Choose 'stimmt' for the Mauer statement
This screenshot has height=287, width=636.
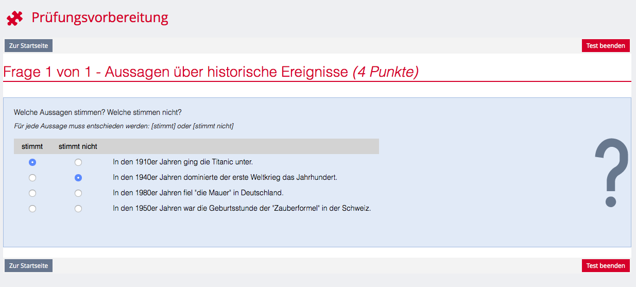32,193
